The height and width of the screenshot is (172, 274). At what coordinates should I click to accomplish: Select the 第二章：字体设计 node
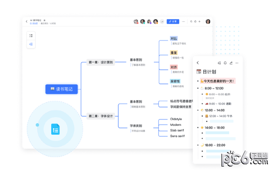point(100,116)
